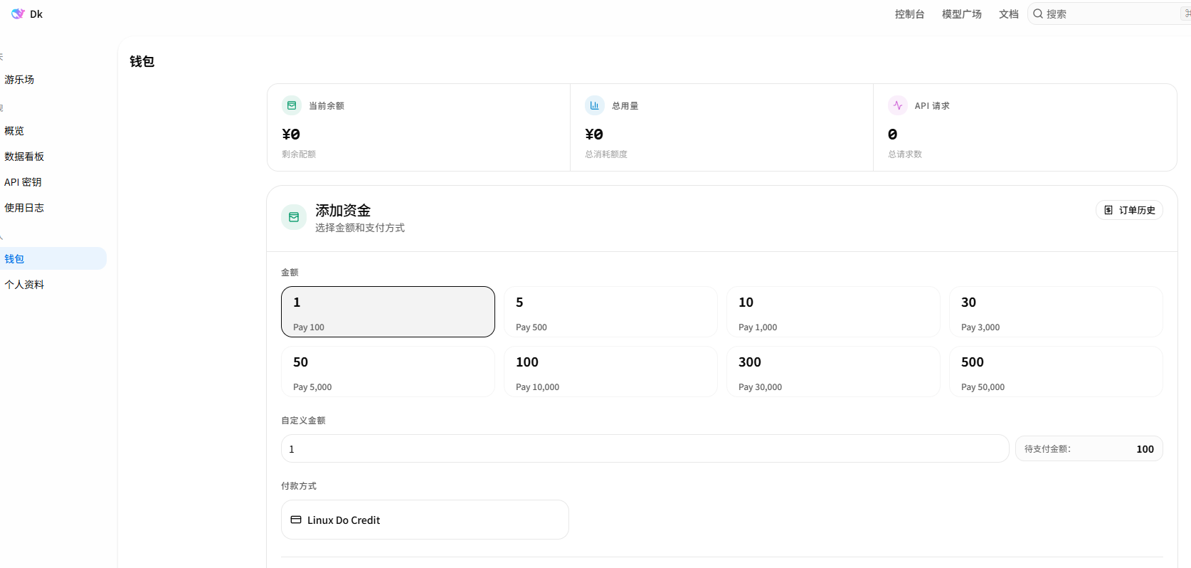
Task: Open 模型广场 in top navigation
Action: (x=962, y=14)
